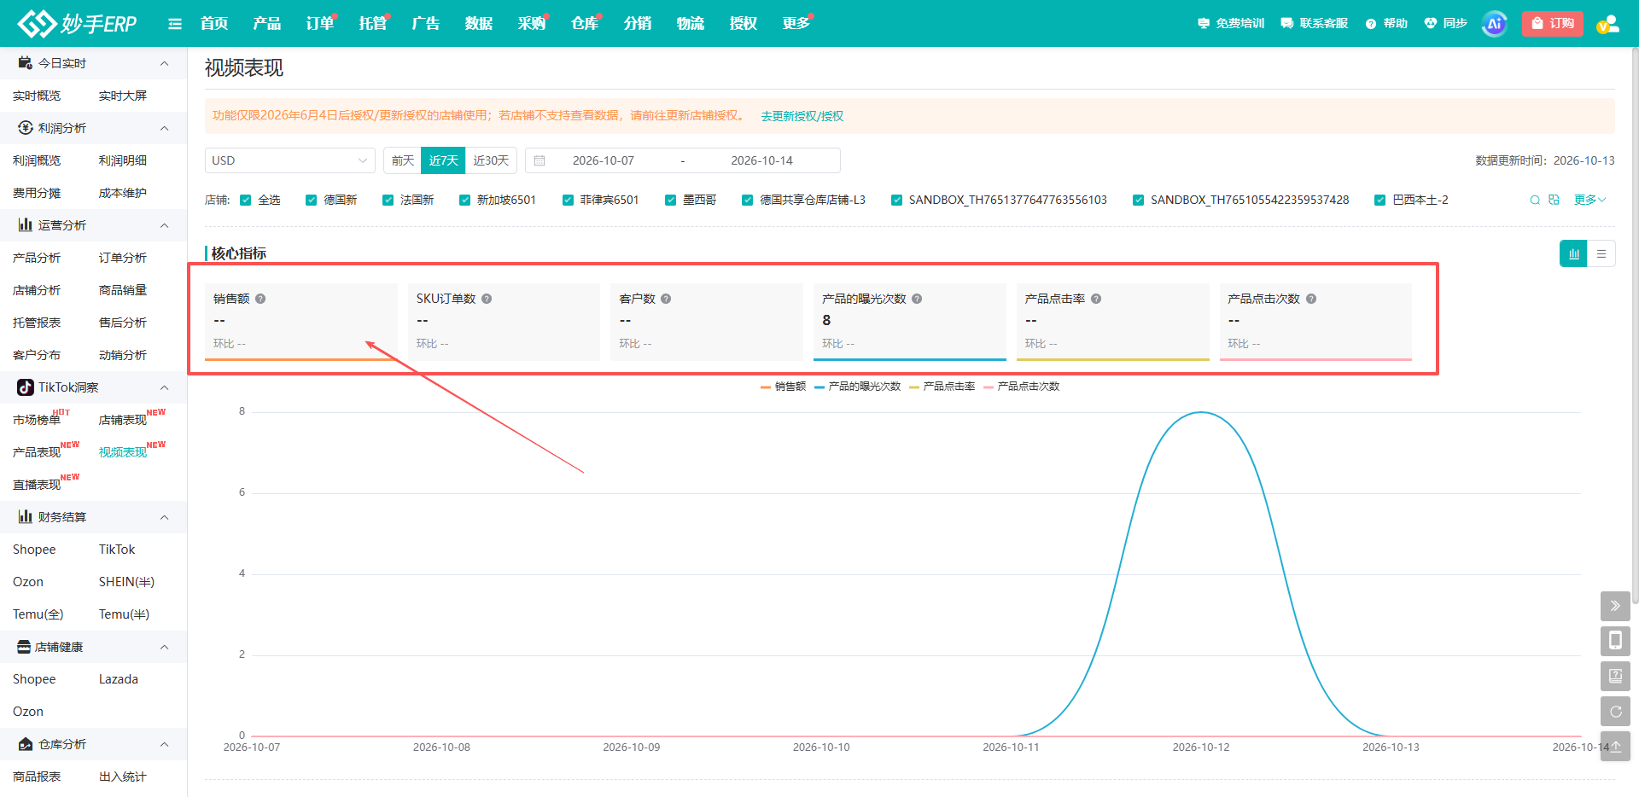Expand the double-arrow floating panel icon
This screenshot has height=797, width=1639.
(x=1615, y=606)
